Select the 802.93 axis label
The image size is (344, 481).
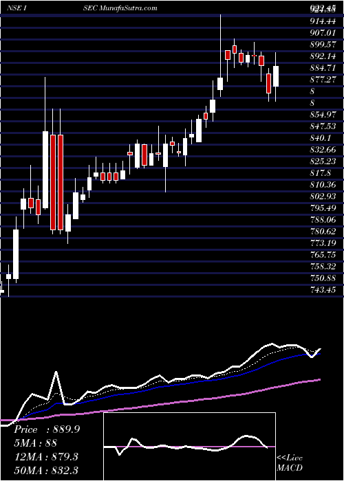point(323,197)
